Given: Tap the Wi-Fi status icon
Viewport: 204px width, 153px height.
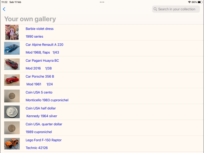Looking at the screenshot, I should (190, 2).
